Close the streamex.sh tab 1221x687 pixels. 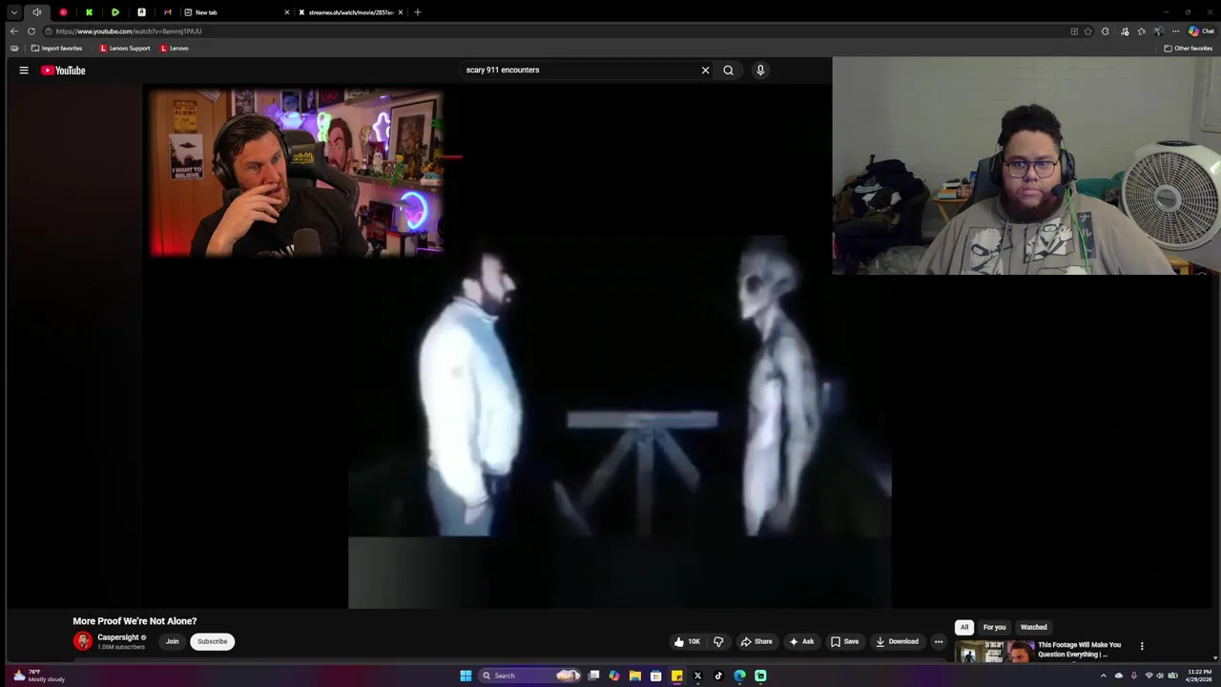tap(401, 12)
